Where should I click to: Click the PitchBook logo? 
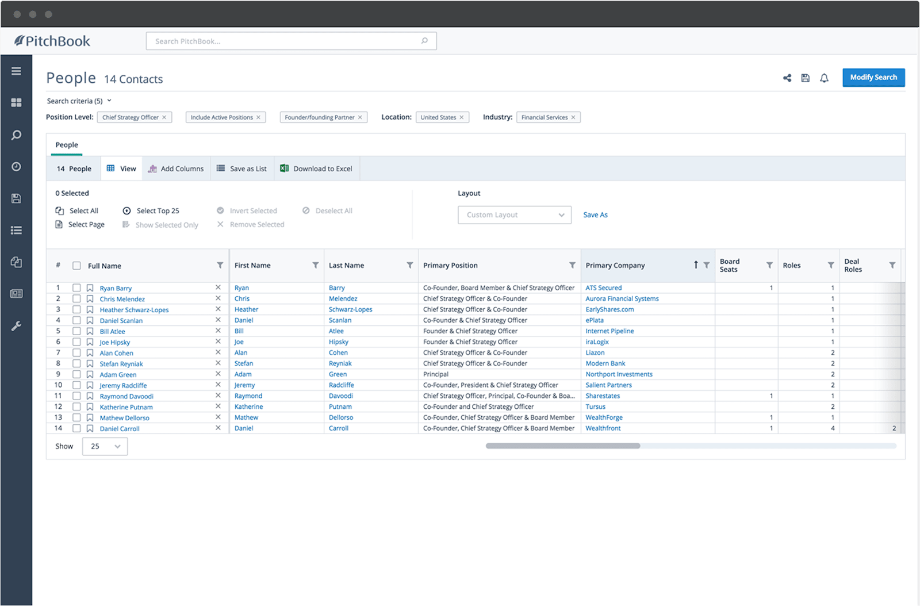click(x=52, y=41)
